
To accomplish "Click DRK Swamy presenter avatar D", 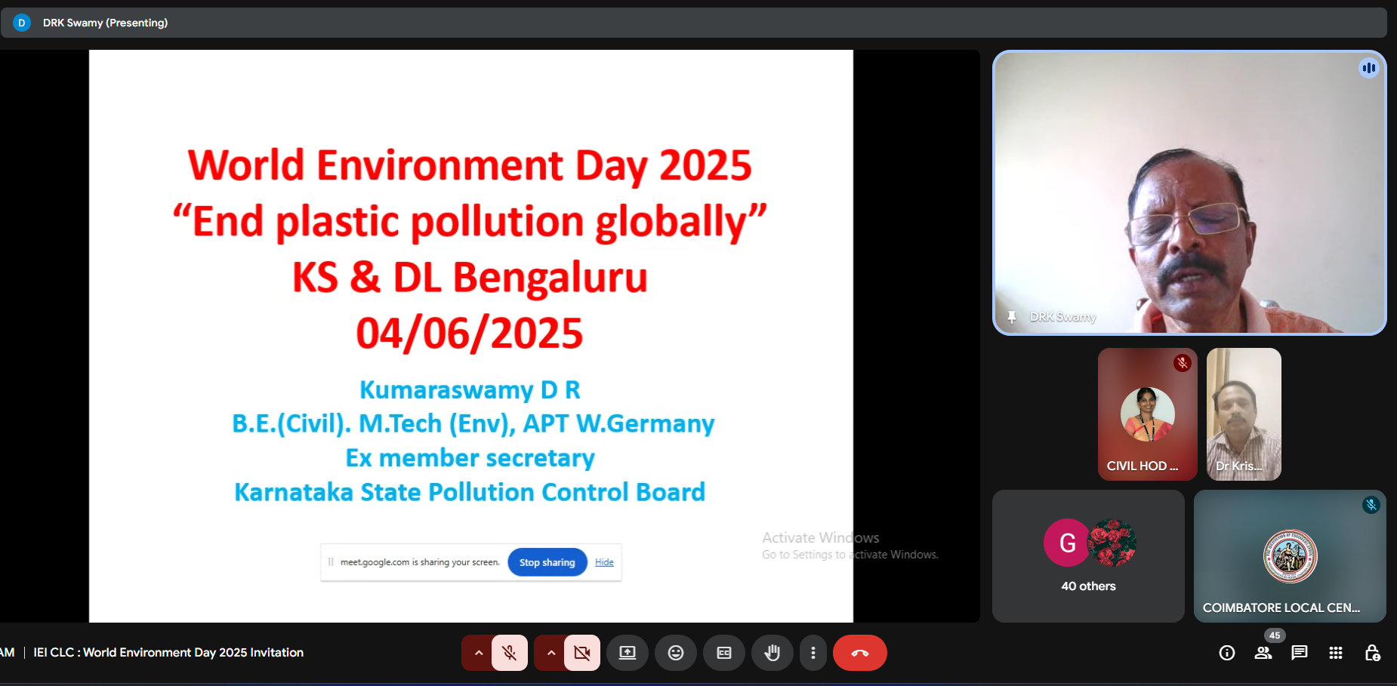I will pos(22,23).
